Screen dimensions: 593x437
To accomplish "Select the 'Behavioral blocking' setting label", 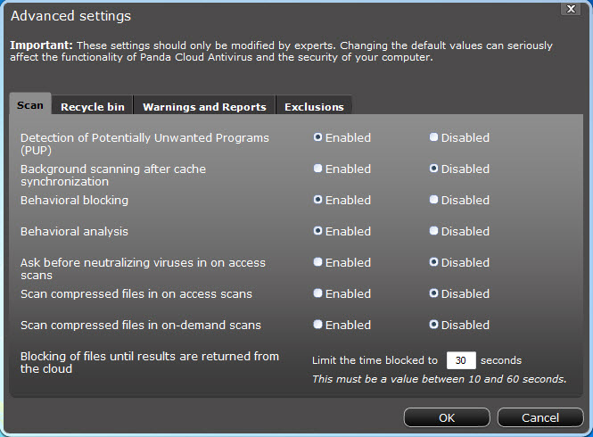I will [x=75, y=200].
